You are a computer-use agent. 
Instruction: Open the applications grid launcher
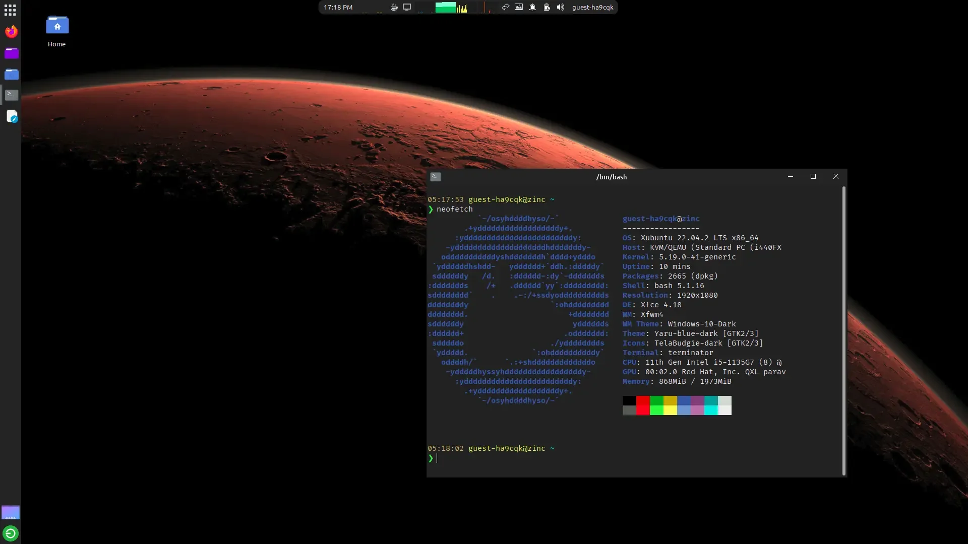pyautogui.click(x=10, y=10)
